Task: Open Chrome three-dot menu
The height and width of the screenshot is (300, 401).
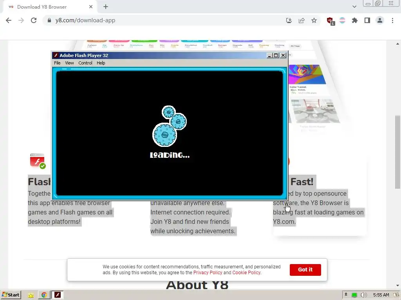Action: click(392, 20)
